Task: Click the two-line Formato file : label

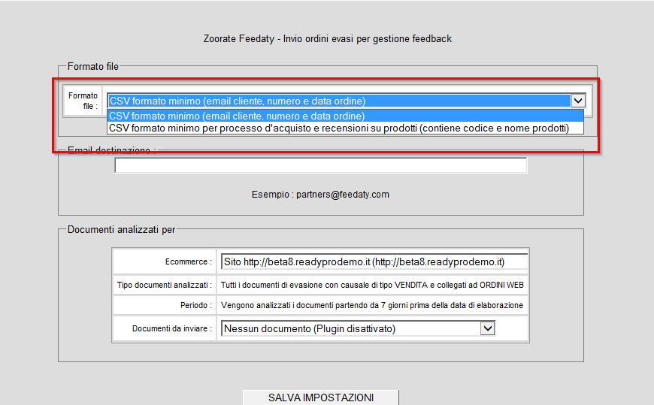Action: coord(83,101)
